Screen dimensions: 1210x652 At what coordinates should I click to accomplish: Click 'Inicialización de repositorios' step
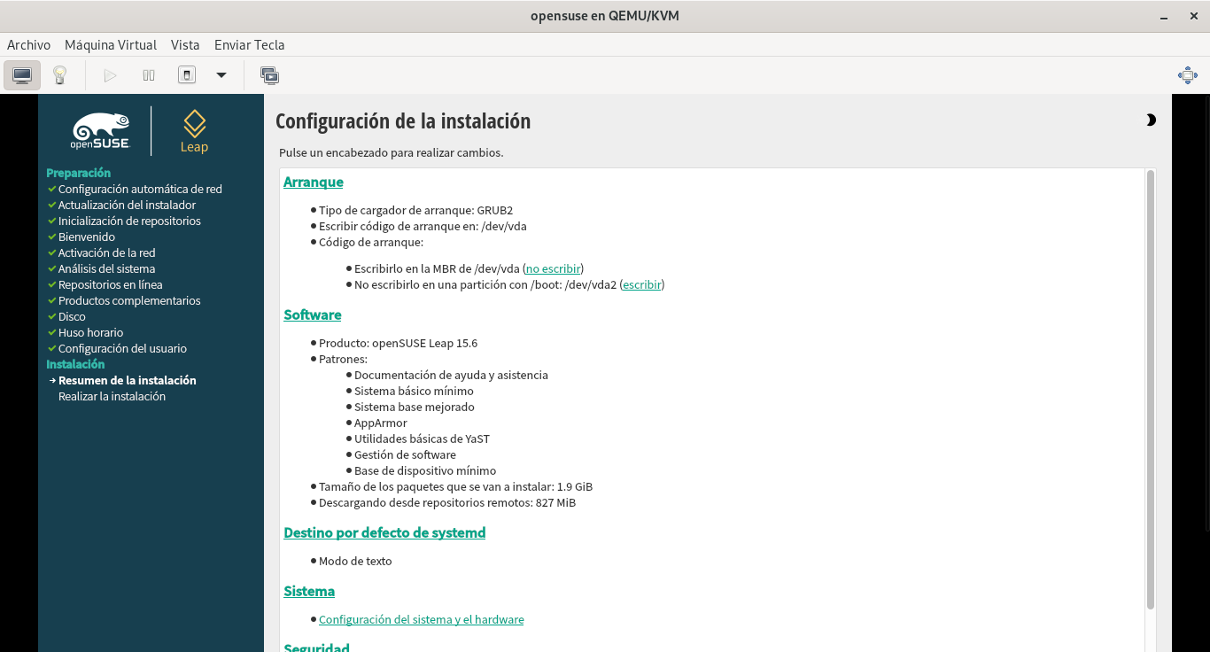pyautogui.click(x=129, y=221)
